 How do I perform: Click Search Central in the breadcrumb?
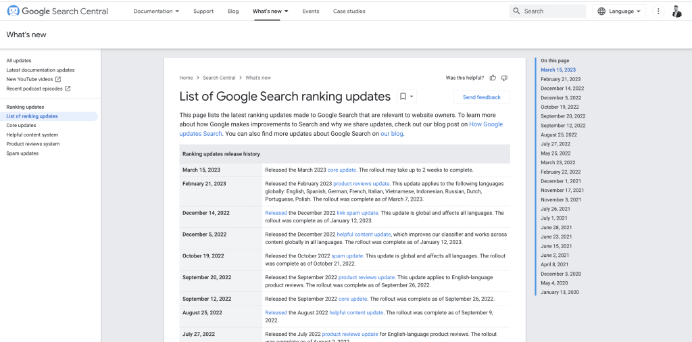pos(219,78)
